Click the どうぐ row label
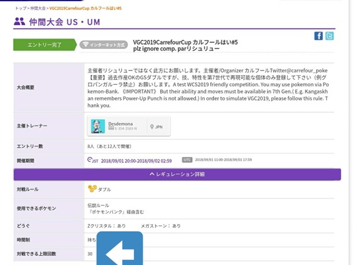This screenshot has height=265, width=357. tap(23, 226)
